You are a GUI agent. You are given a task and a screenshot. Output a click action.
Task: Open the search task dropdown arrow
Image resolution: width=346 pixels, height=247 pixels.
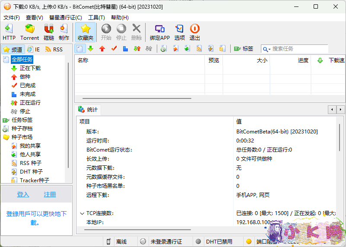[267, 49]
